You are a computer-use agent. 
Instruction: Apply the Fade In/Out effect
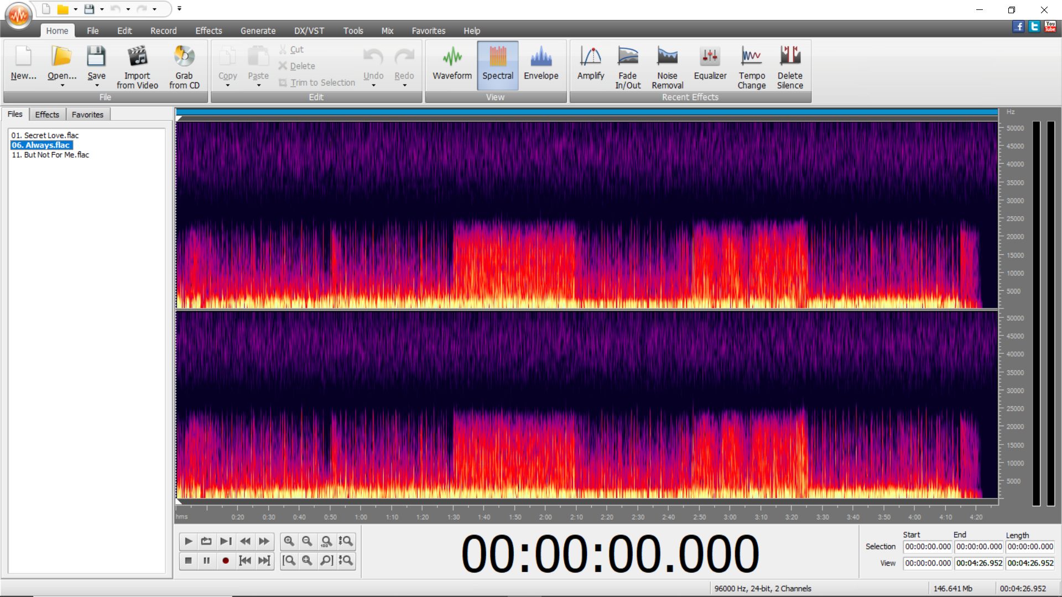pos(627,65)
